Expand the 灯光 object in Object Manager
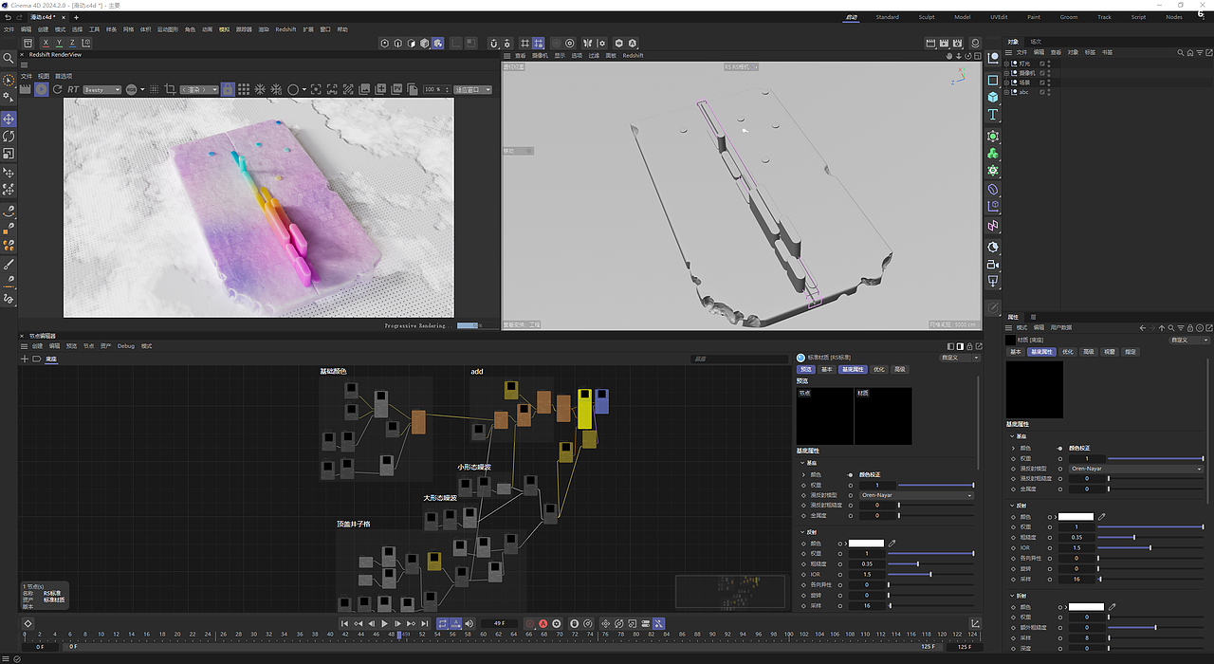Screen dimensions: 1214x664 [x=1008, y=64]
